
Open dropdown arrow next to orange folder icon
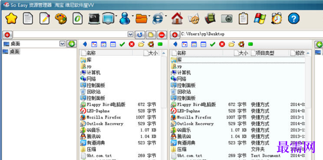tap(149, 16)
